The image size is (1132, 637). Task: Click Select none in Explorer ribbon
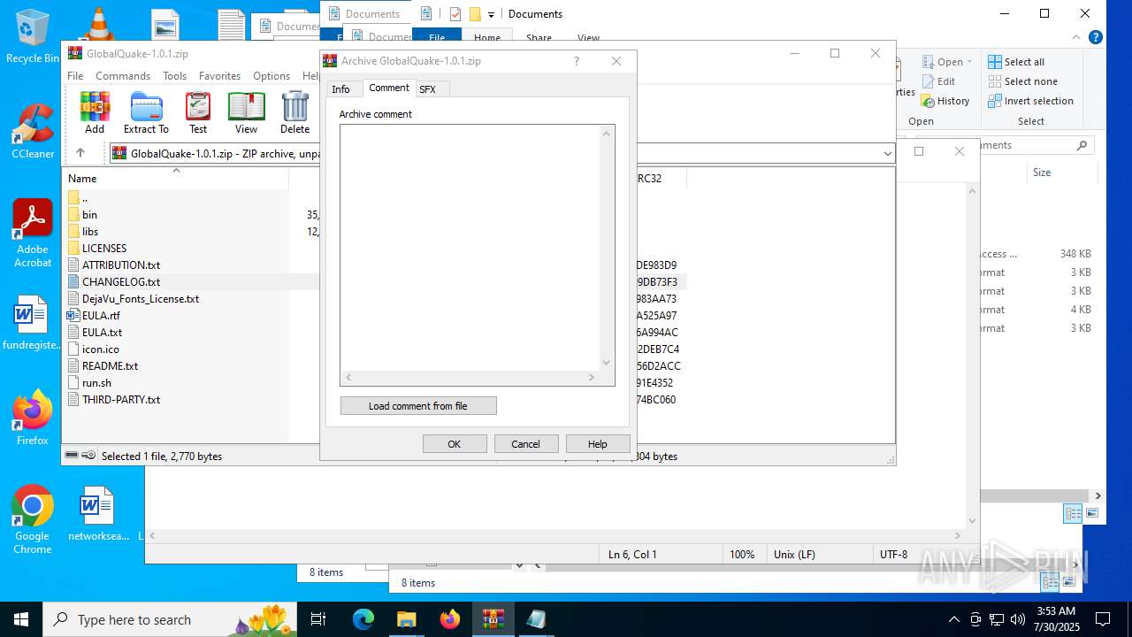[x=1022, y=81]
